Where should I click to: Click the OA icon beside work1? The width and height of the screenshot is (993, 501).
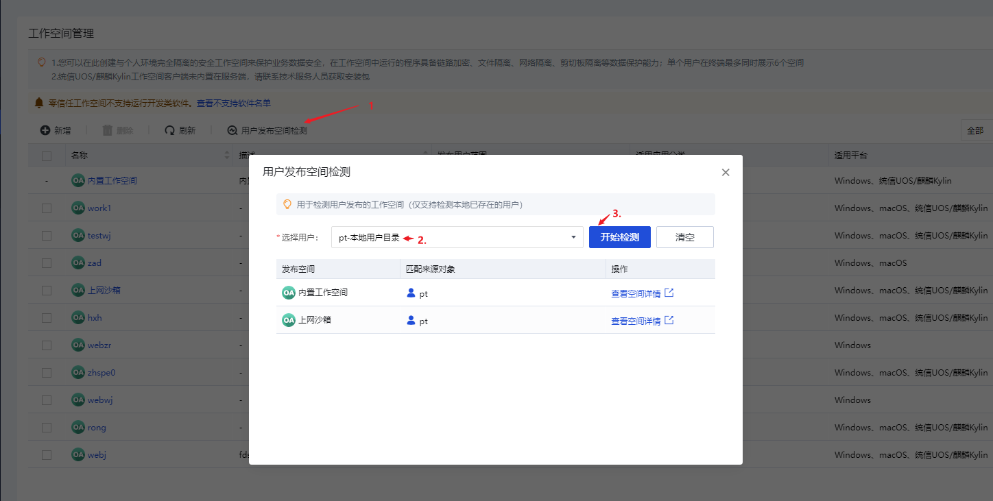(78, 208)
